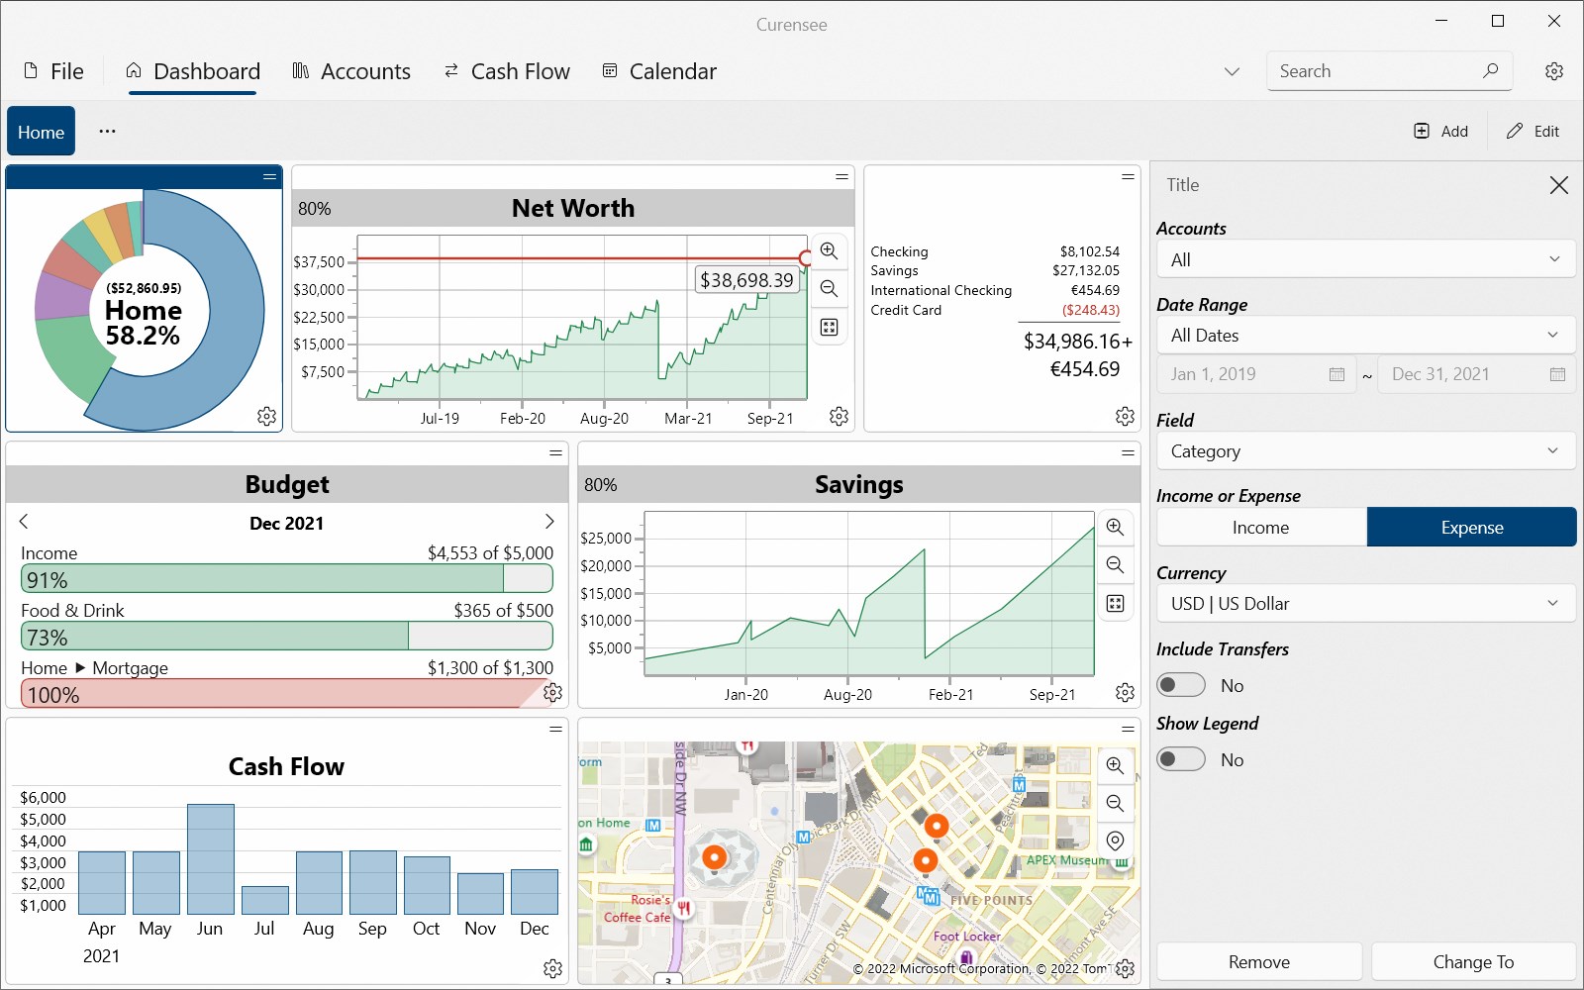Open accounts summary widget menu handle

(1128, 176)
